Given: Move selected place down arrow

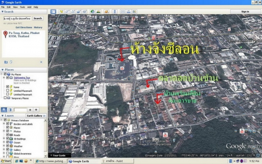Looking at the screenshot, I should 36,110.
